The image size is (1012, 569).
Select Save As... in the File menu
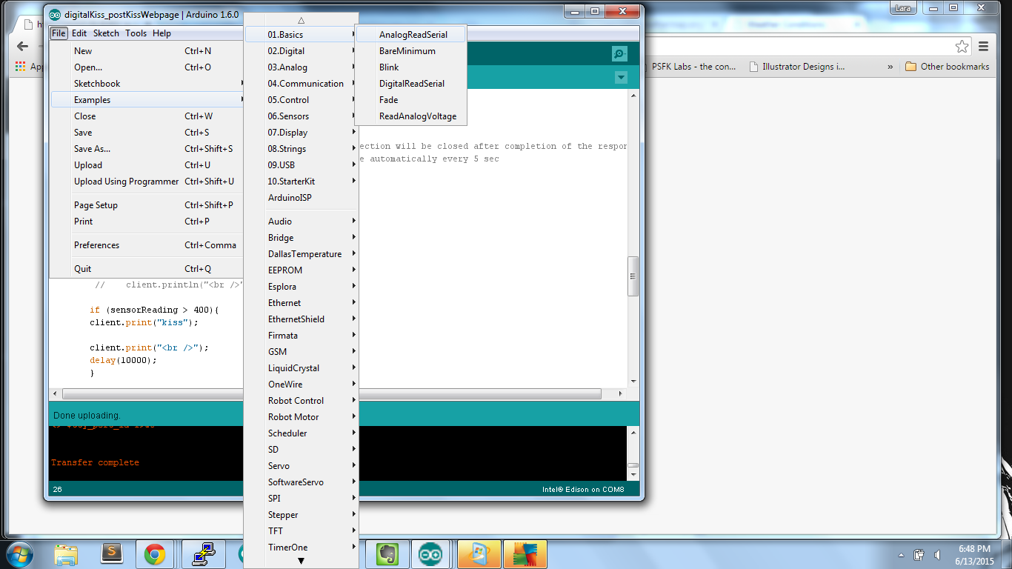pyautogui.click(x=147, y=149)
